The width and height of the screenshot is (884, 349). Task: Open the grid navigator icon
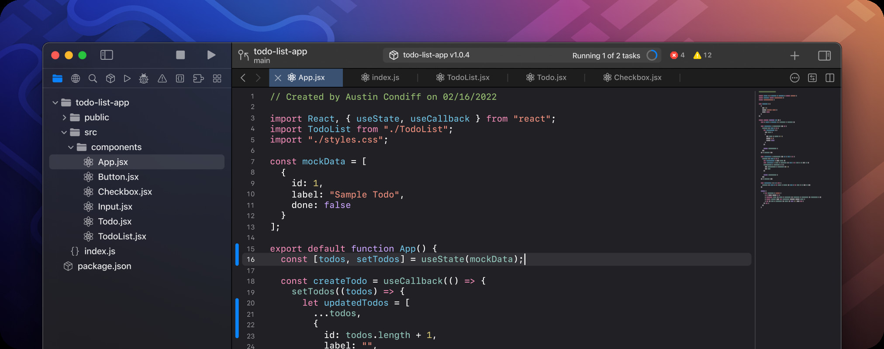217,79
